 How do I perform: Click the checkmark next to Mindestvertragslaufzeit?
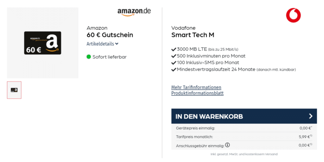174,69
